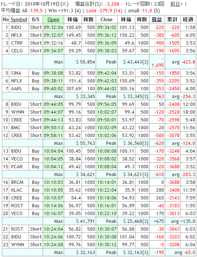Click the -900 loss value

coord(159,43)
